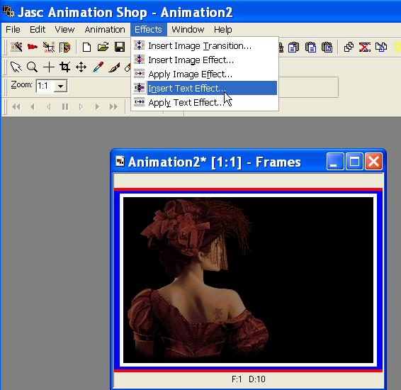Image resolution: width=401 pixels, height=390 pixels.
Task: Delete frames with the red X icon
Action: pyautogui.click(x=365, y=47)
